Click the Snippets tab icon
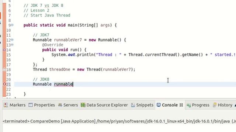The height and width of the screenshot is (132, 236). (133, 105)
